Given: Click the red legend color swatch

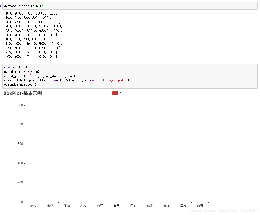Looking at the screenshot, I should (115, 93).
